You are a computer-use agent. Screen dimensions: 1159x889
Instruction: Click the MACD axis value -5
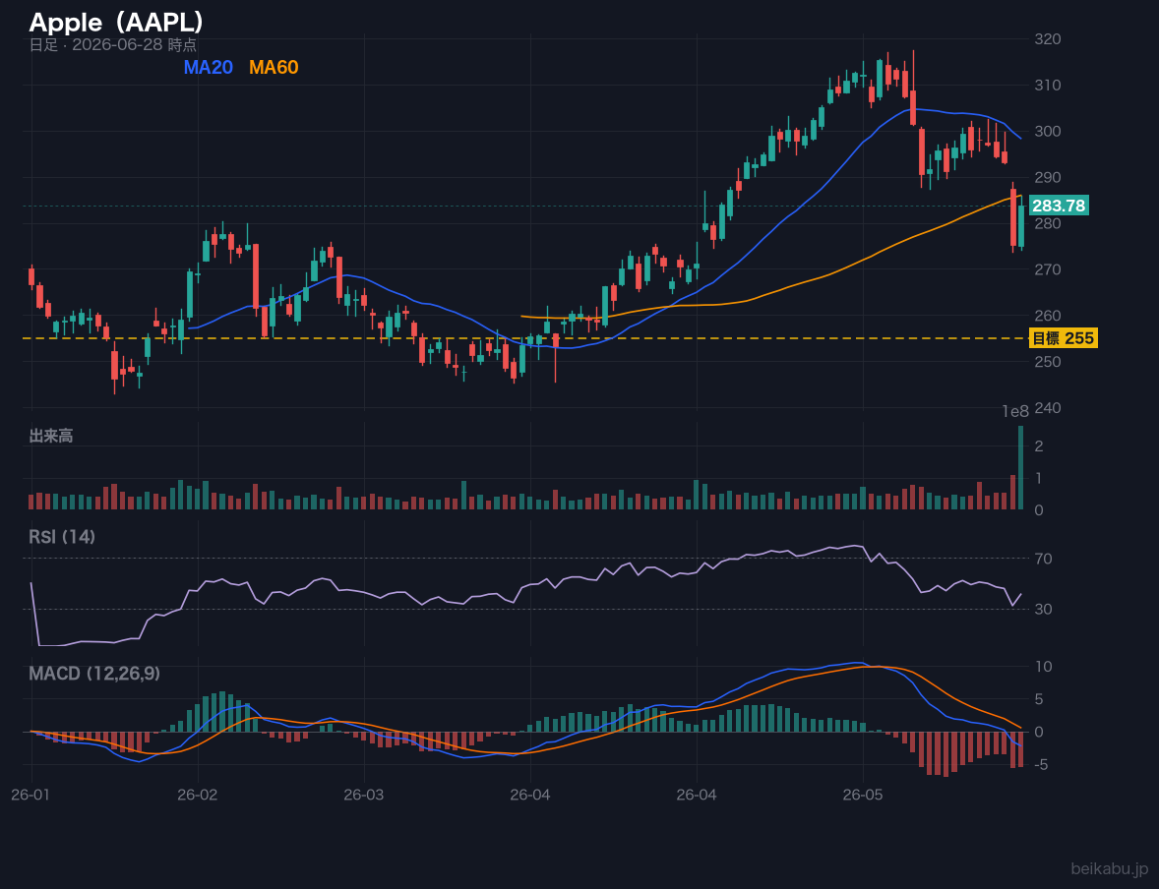pos(1042,765)
